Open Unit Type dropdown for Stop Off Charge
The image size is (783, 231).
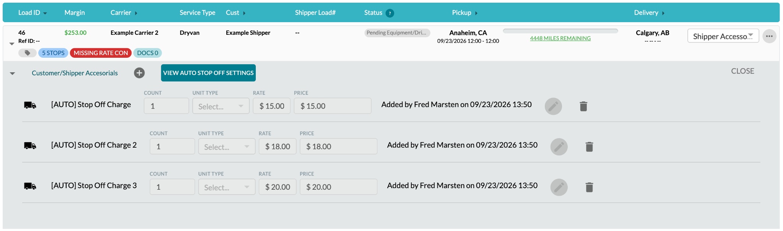221,106
